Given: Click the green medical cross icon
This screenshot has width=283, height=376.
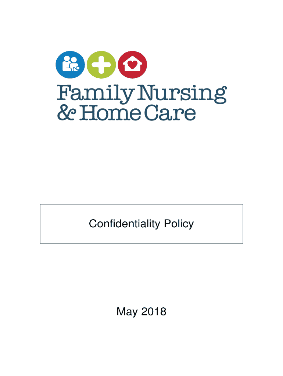Looking at the screenshot, I should pos(101,65).
